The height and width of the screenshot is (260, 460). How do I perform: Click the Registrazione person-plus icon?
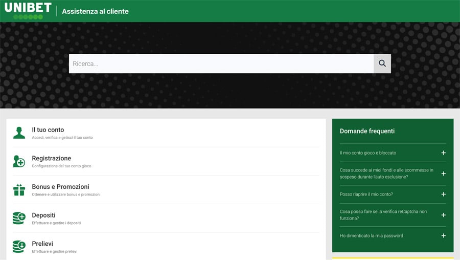(x=19, y=161)
